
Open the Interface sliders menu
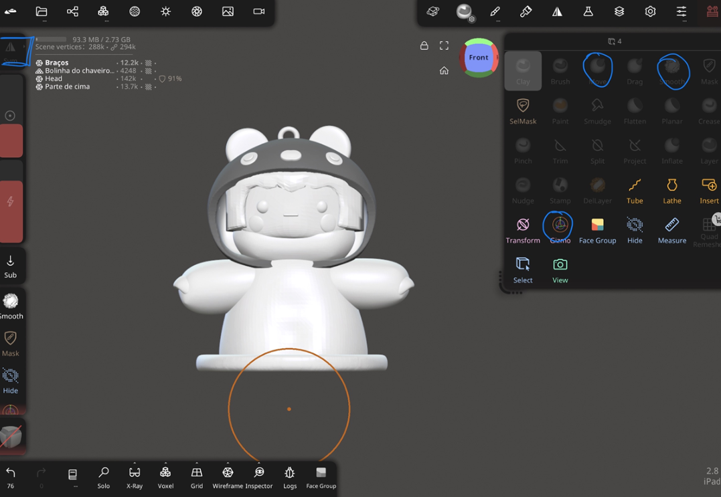coord(682,11)
